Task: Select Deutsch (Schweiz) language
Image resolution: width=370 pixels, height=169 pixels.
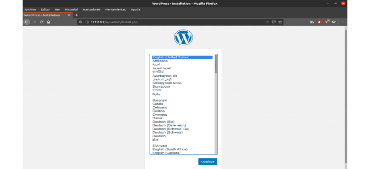Action: pyautogui.click(x=183, y=132)
